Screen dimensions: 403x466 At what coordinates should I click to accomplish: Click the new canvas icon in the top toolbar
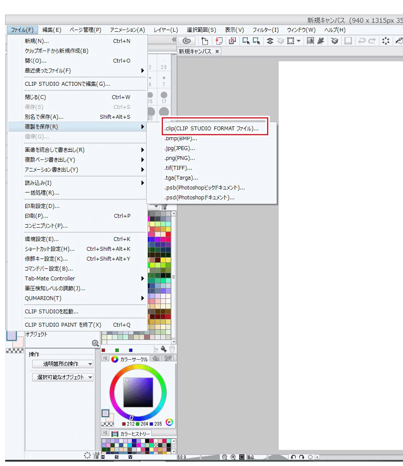coord(205,41)
